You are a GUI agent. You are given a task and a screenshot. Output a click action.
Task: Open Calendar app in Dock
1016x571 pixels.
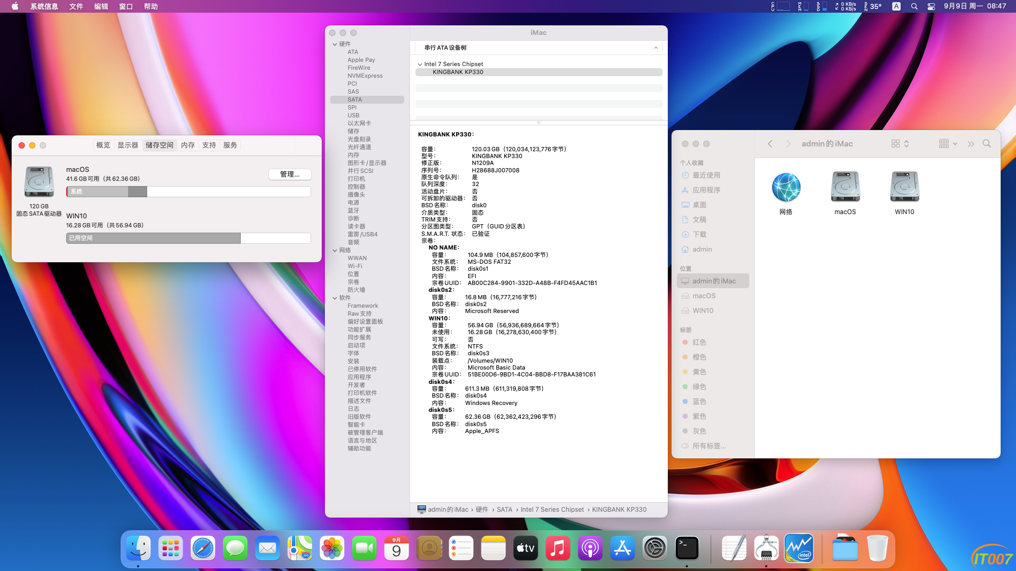point(396,548)
